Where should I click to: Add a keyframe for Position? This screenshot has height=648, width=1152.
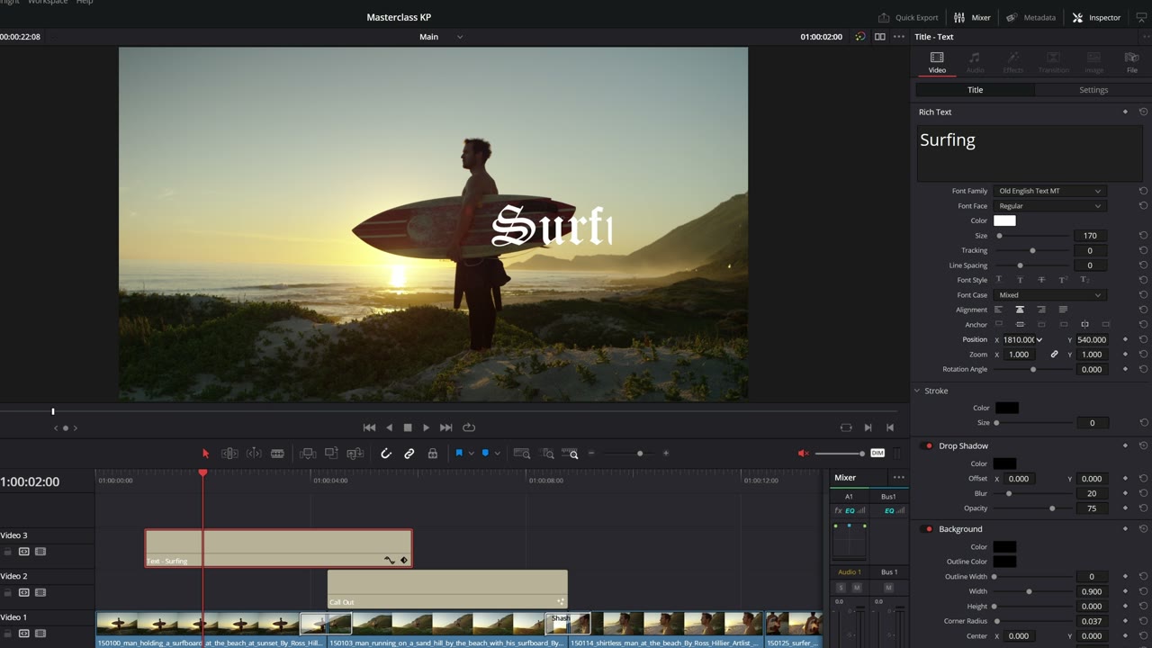1125,339
